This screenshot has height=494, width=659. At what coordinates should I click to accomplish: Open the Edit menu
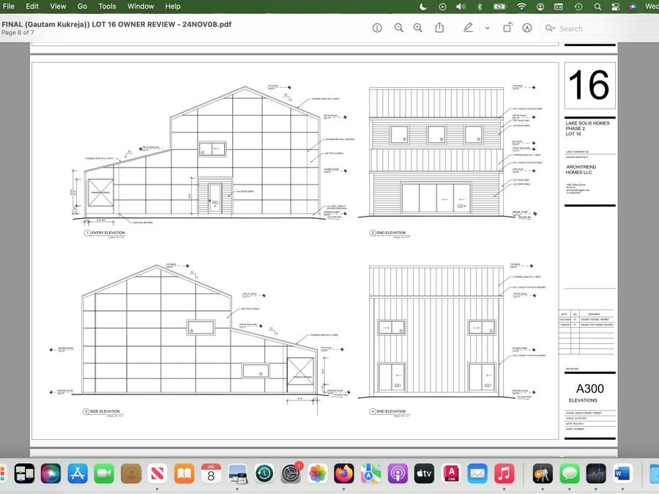[32, 7]
